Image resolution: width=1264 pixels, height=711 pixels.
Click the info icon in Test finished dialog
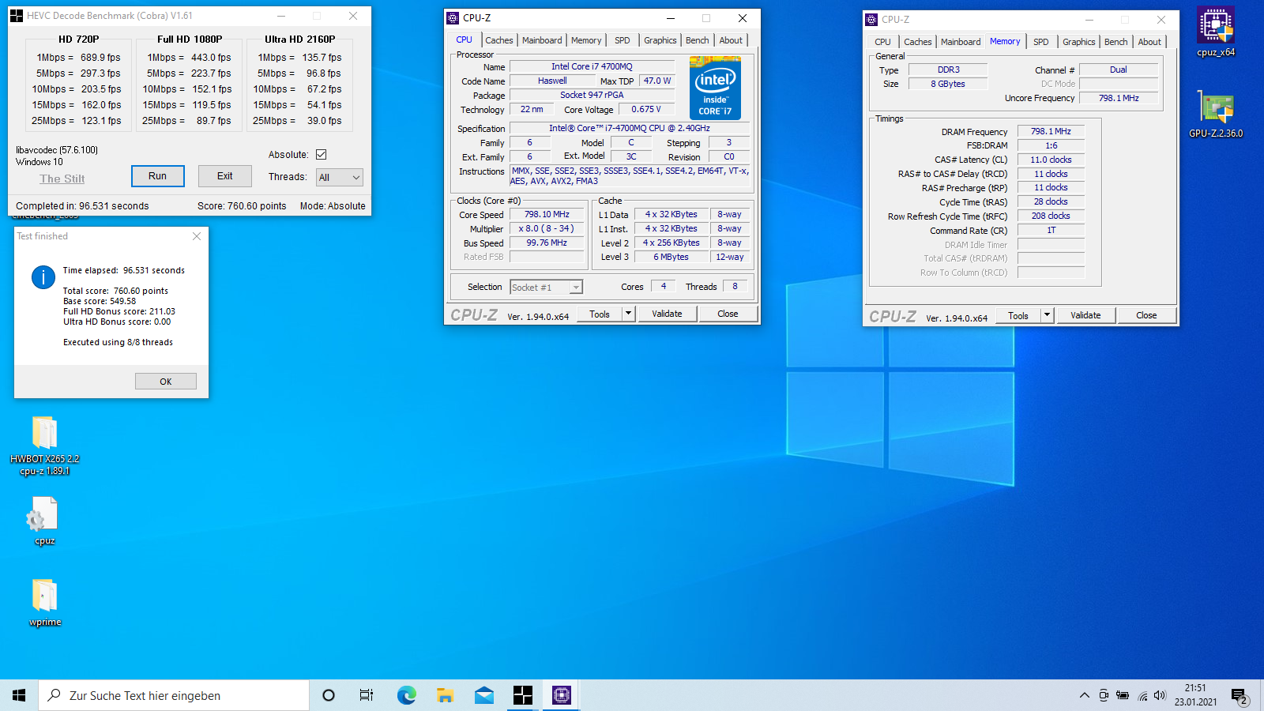click(43, 277)
